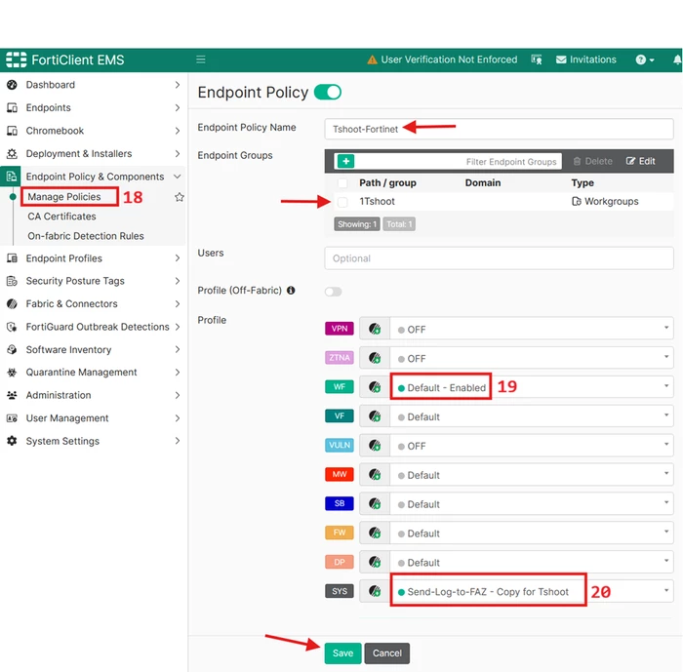683x672 pixels.
Task: Click the FortiClient EMS logo icon
Action: tap(17, 59)
